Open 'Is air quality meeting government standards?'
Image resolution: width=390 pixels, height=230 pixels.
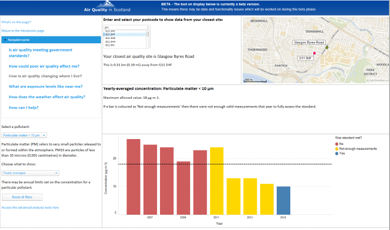click(x=40, y=53)
